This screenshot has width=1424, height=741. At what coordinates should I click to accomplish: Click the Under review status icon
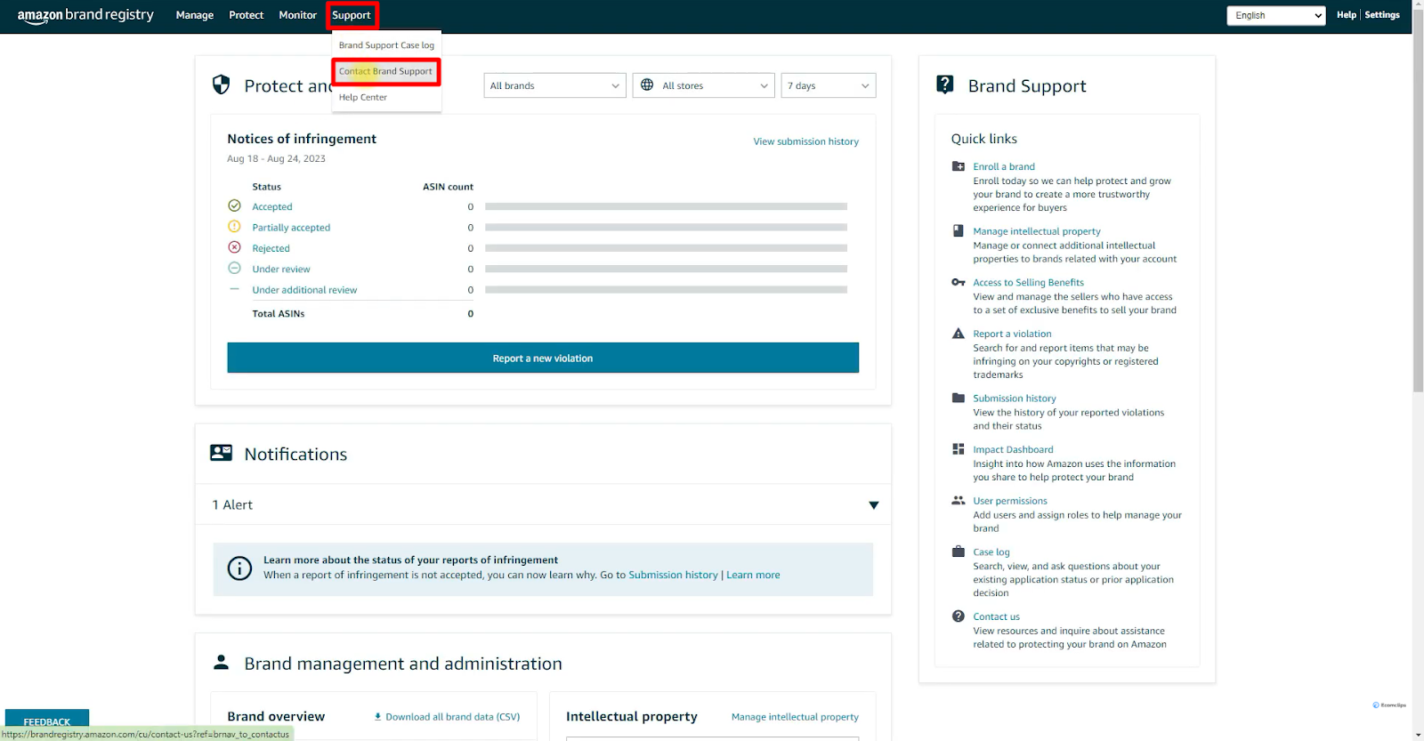[234, 268]
